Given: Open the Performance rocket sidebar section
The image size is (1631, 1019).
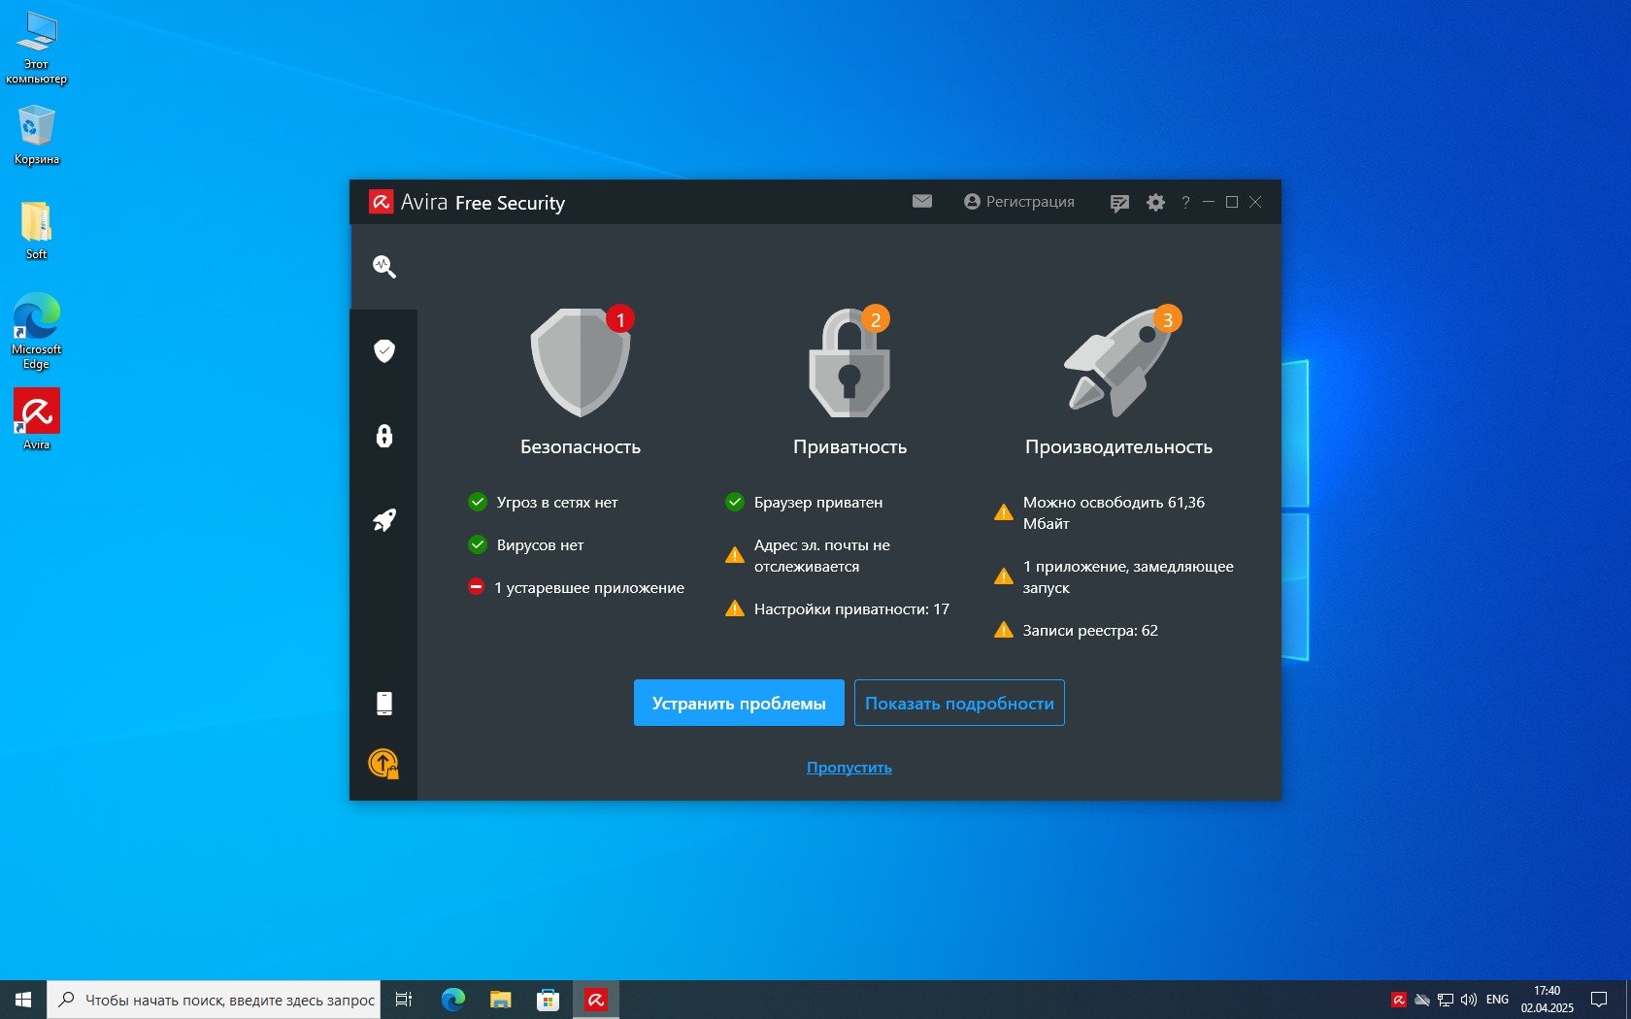Looking at the screenshot, I should 384,520.
